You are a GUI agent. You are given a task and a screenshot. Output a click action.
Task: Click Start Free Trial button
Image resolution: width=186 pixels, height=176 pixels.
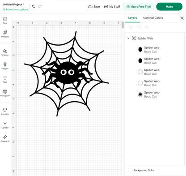[x=138, y=7]
